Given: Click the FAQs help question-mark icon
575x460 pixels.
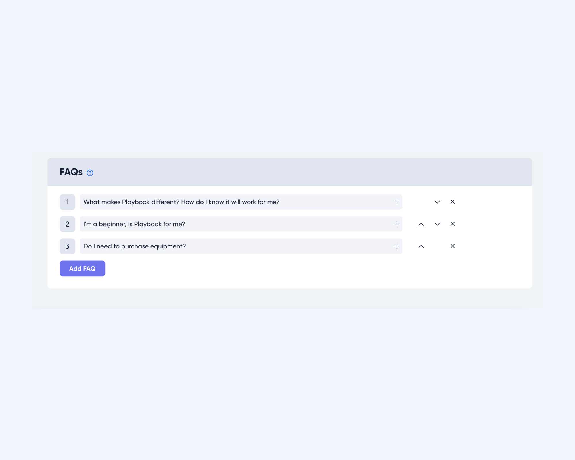Looking at the screenshot, I should pos(90,173).
